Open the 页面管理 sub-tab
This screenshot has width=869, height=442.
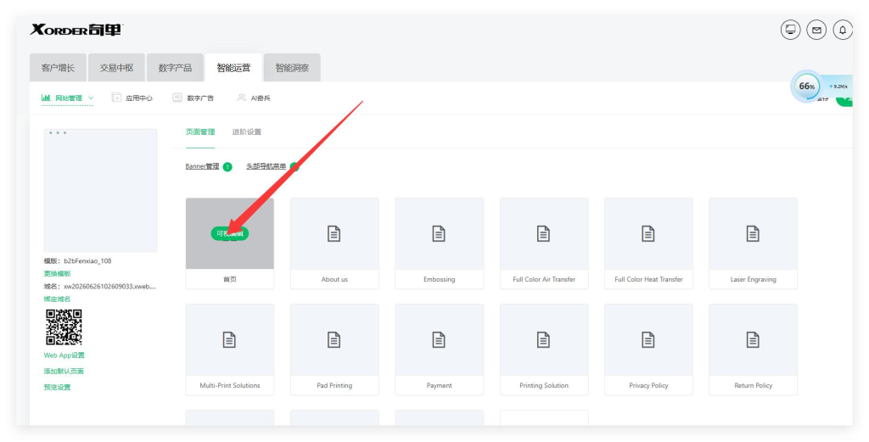[200, 131]
